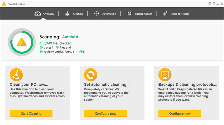Click the orange broom Clean your PC icon
The width and height of the screenshot is (224, 125).
(x=16, y=75)
